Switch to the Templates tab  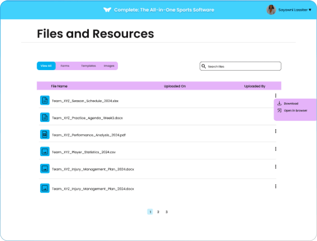pyautogui.click(x=88, y=66)
